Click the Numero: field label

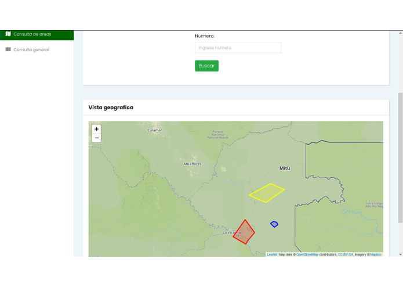[205, 36]
